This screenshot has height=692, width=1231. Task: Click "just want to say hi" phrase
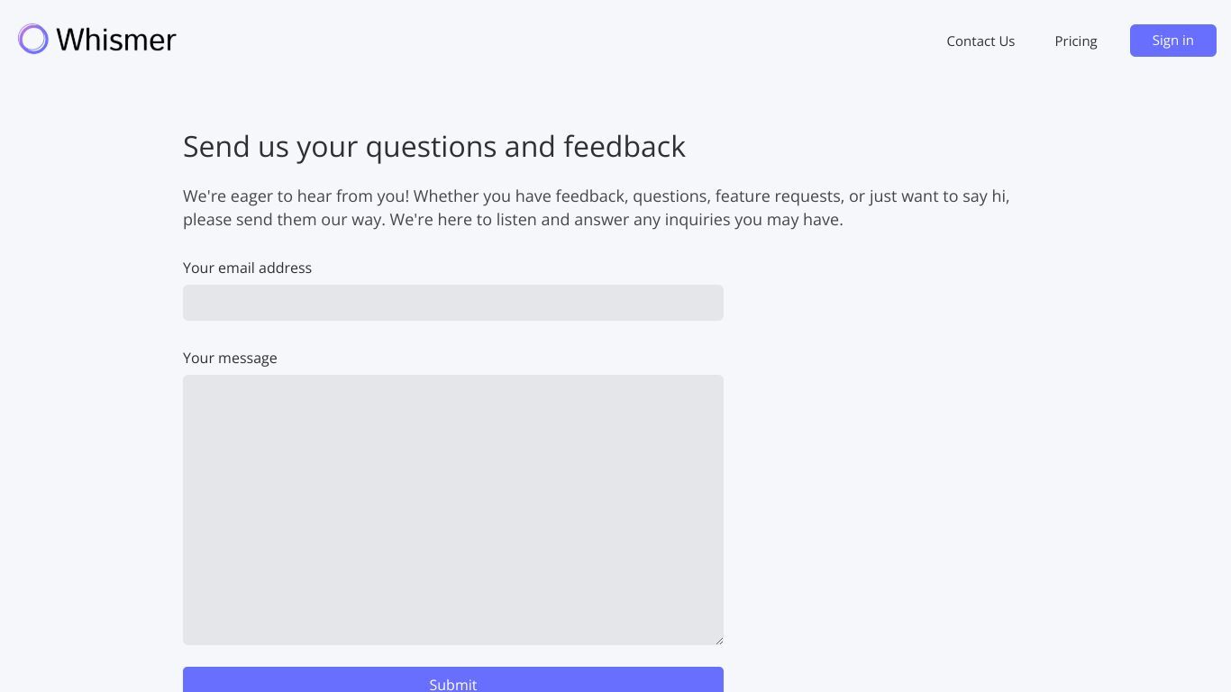click(x=938, y=196)
